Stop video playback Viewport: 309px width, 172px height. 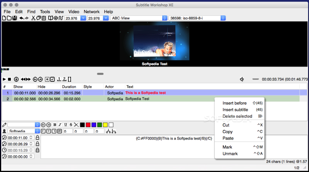pyautogui.click(x=9, y=79)
